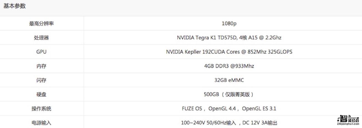The height and width of the screenshot is (128, 362).
Task: Click the 操作系统 row label
Action: [x=42, y=109]
